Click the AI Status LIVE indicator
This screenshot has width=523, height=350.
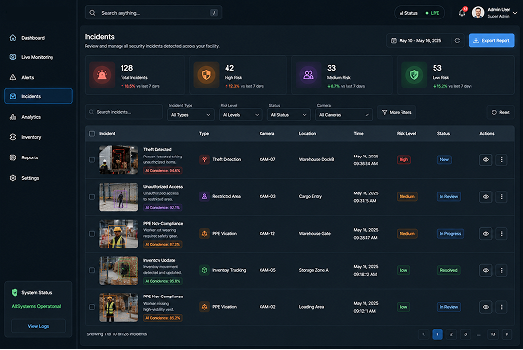tap(419, 13)
